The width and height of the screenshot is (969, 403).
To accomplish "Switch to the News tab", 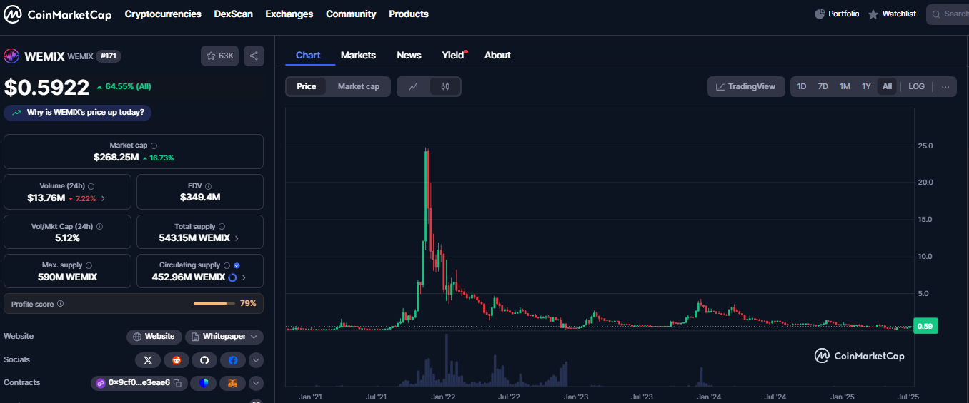I will 409,55.
